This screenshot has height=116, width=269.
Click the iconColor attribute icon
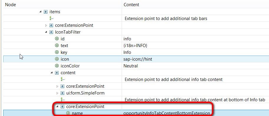point(57,66)
